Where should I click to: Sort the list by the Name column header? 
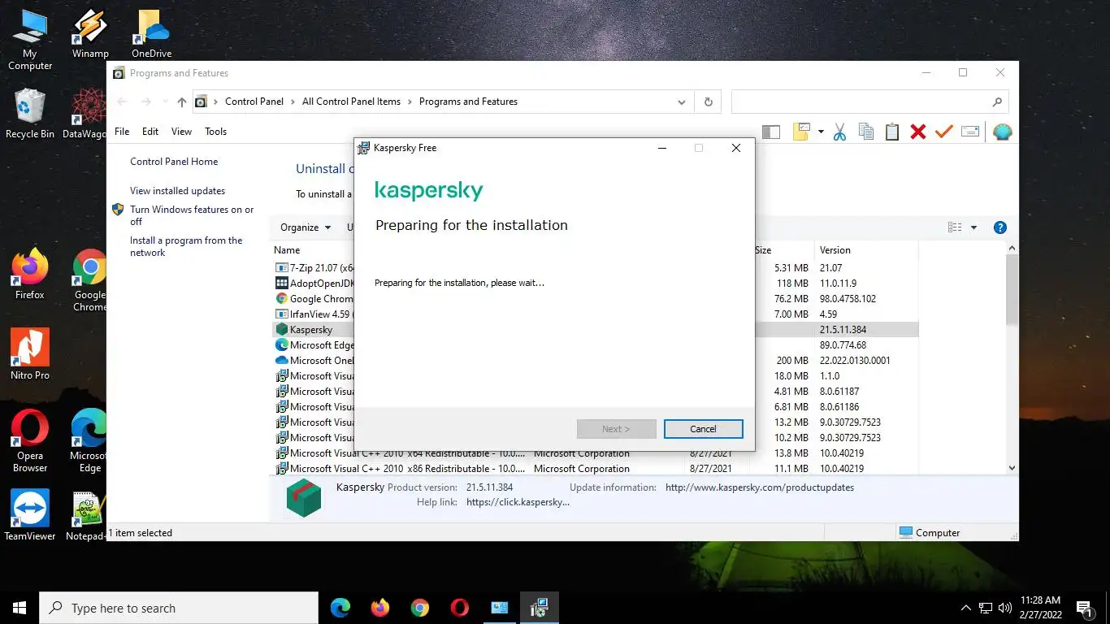pos(287,250)
